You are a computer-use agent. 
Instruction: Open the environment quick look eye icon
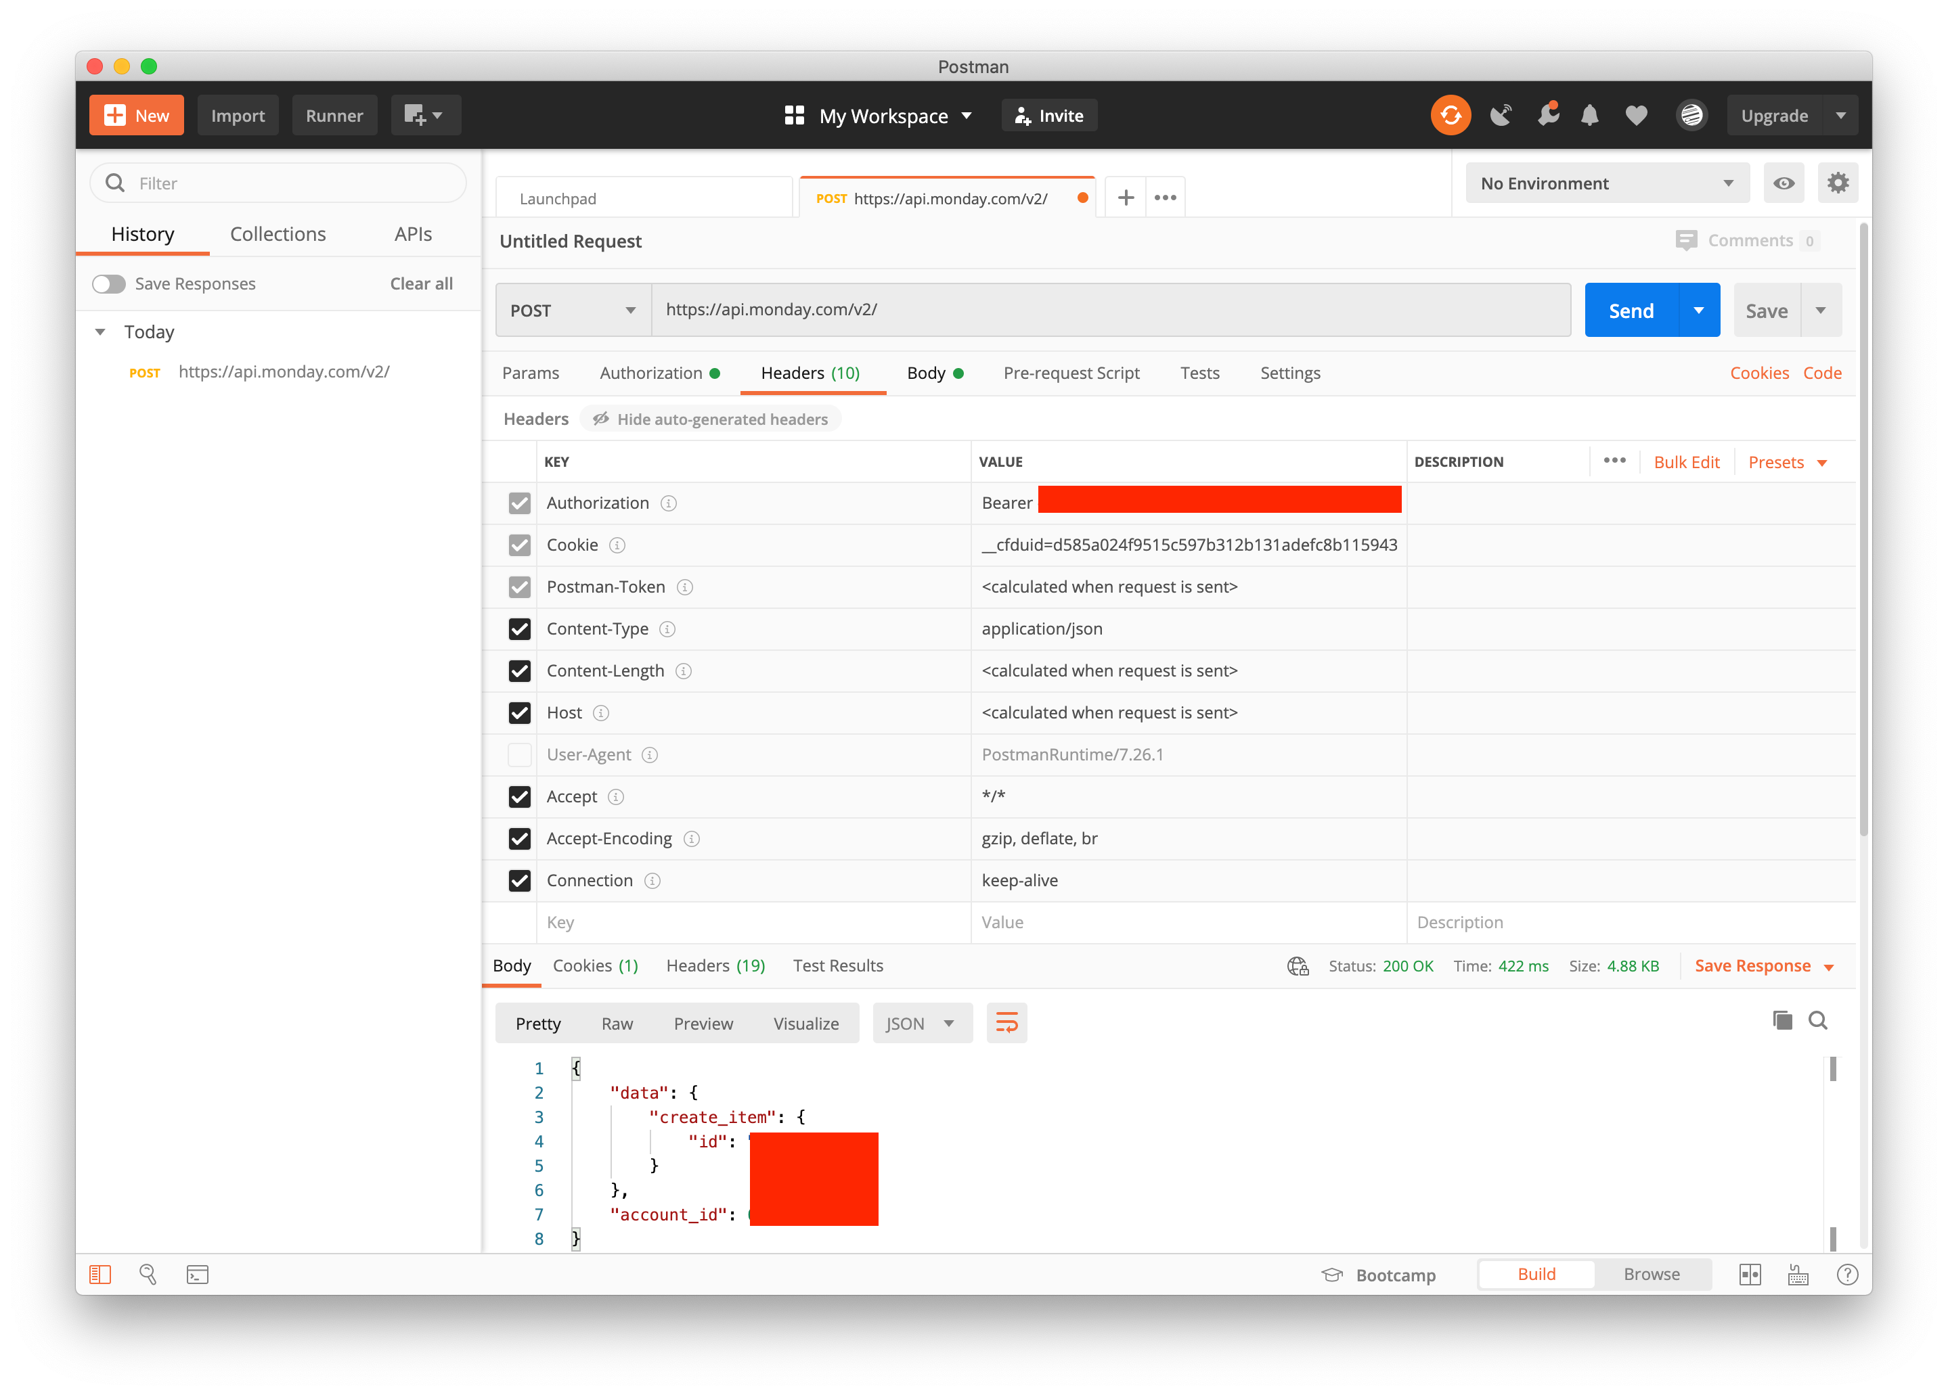(1784, 184)
